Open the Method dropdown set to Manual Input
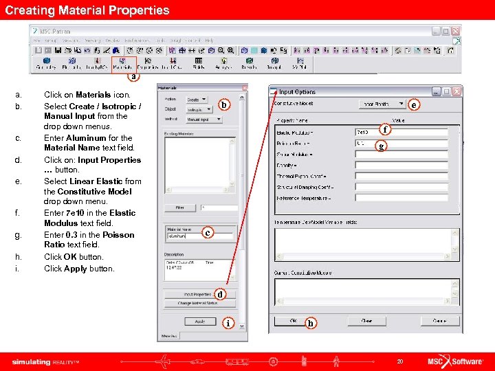 pyautogui.click(x=204, y=120)
